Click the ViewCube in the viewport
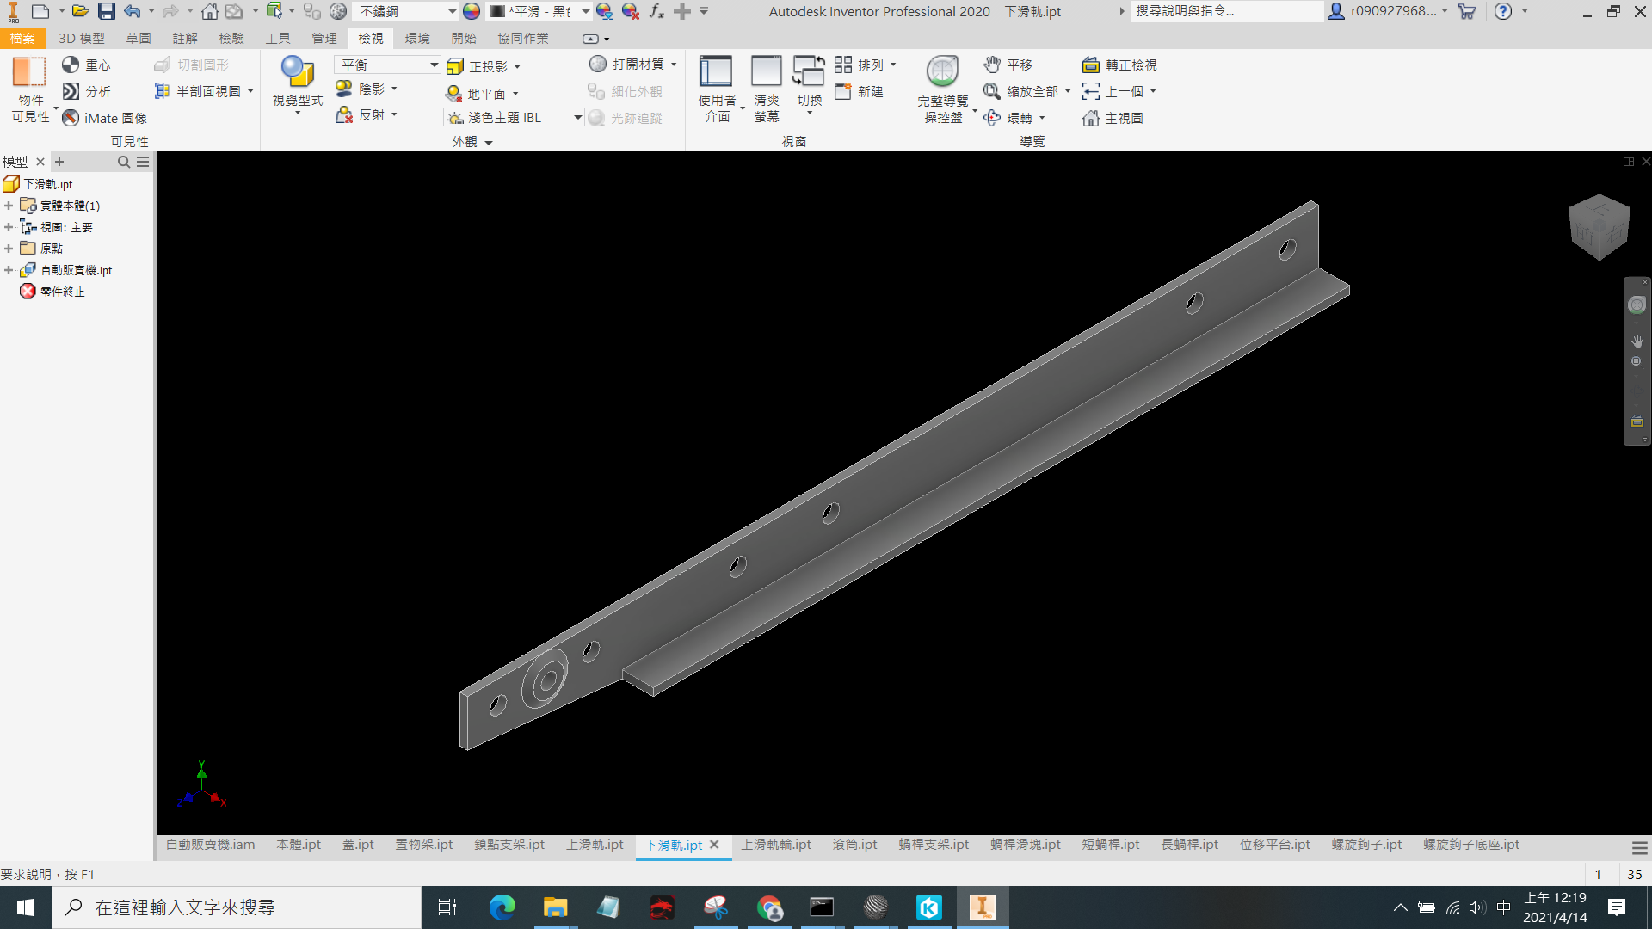The width and height of the screenshot is (1652, 929). point(1599,227)
